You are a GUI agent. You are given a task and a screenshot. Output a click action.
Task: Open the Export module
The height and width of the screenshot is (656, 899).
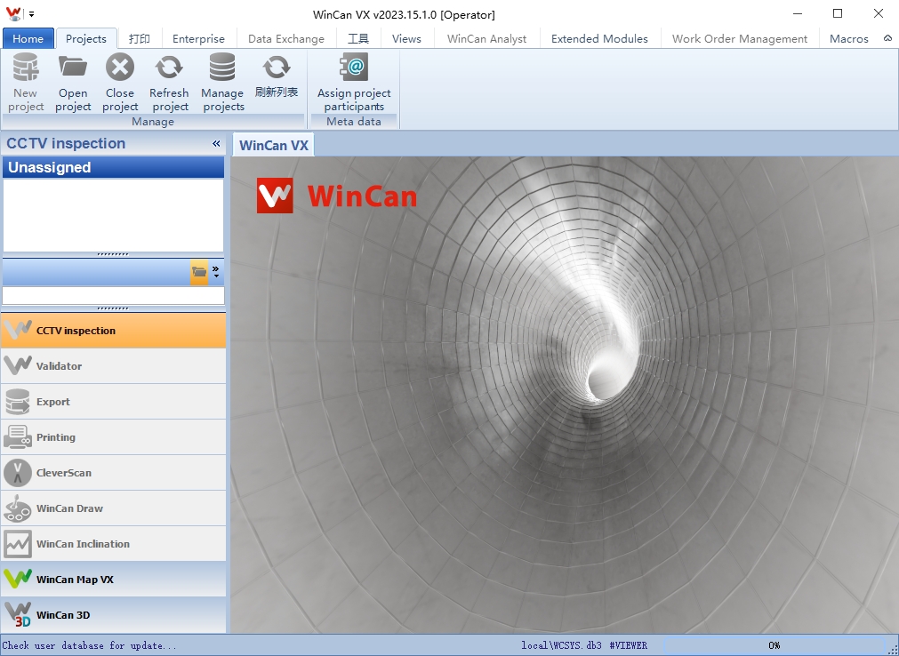[x=114, y=402]
